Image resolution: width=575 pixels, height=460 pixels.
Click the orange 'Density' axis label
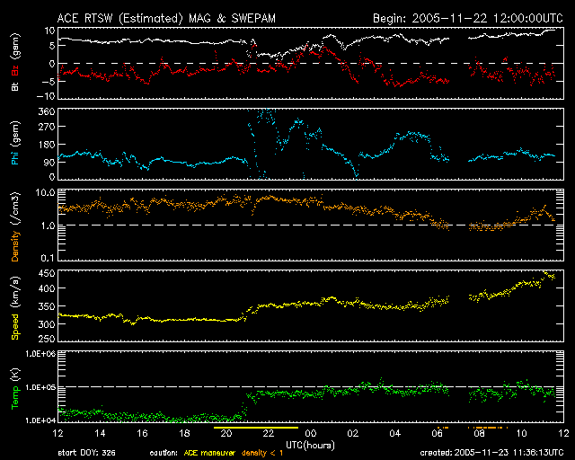15,246
